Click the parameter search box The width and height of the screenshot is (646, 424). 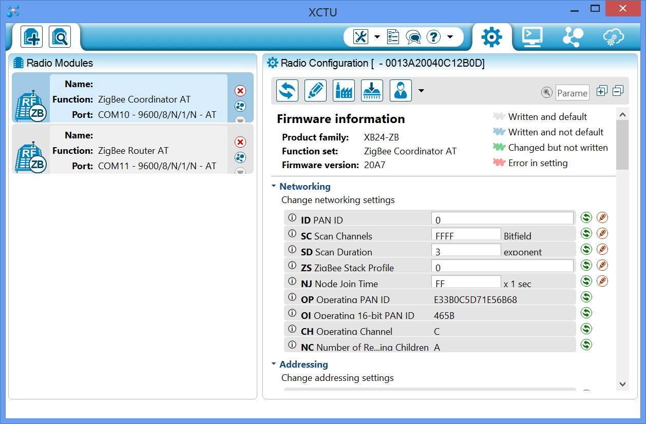coord(572,93)
